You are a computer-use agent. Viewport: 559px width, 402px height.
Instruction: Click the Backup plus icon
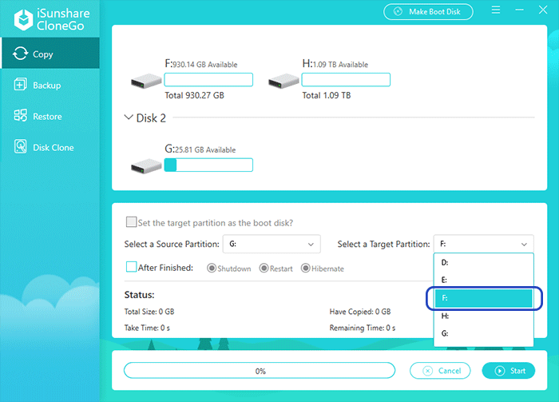20,85
